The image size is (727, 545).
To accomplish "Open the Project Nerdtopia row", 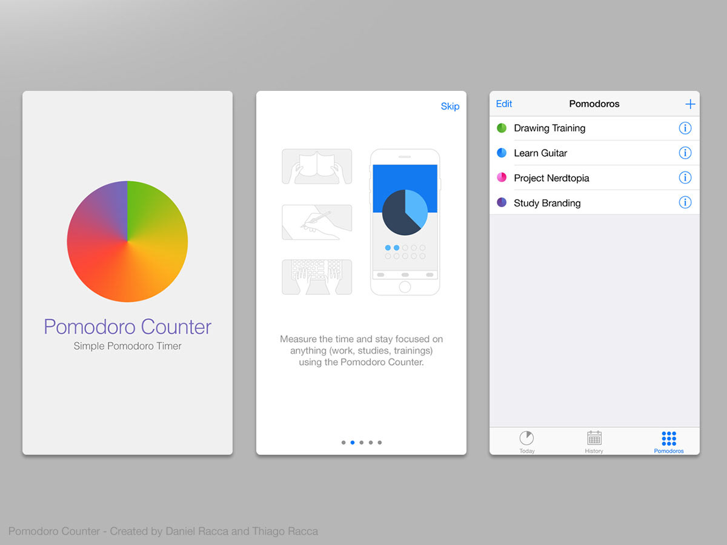I will (x=594, y=177).
